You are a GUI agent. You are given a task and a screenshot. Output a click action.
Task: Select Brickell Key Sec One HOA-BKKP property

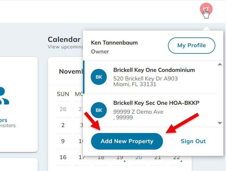pos(156,103)
